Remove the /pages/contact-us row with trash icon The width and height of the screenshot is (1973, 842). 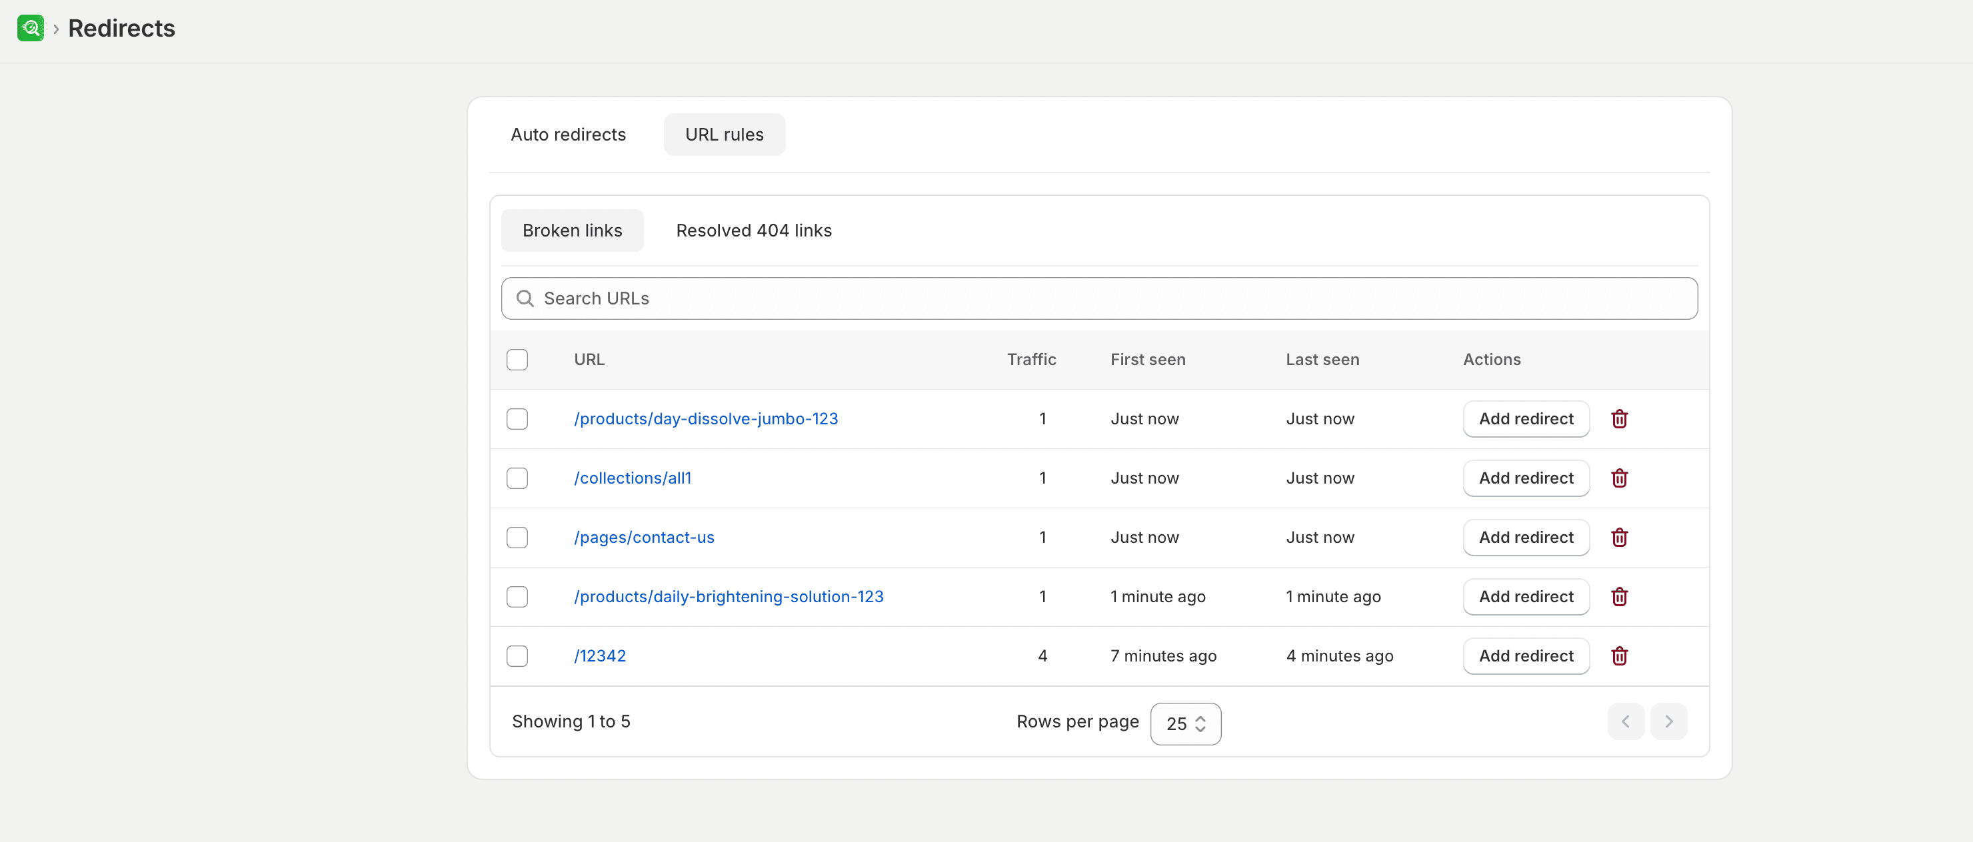(x=1619, y=538)
